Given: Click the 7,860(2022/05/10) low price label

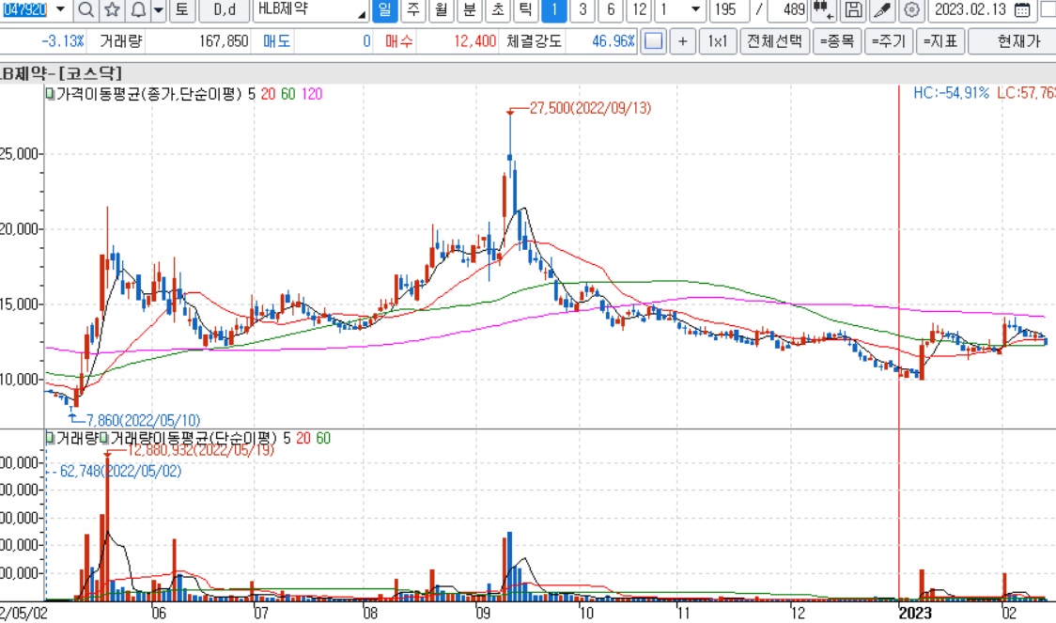Looking at the screenshot, I should click(144, 420).
